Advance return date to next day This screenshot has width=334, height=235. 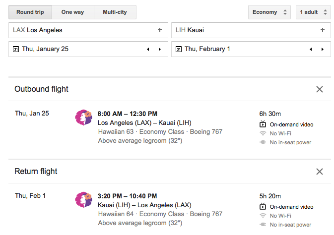point(322,49)
